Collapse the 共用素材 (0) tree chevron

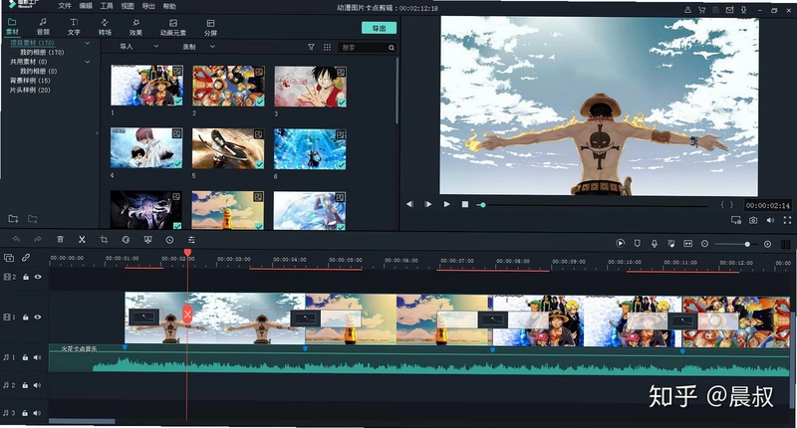click(x=88, y=62)
